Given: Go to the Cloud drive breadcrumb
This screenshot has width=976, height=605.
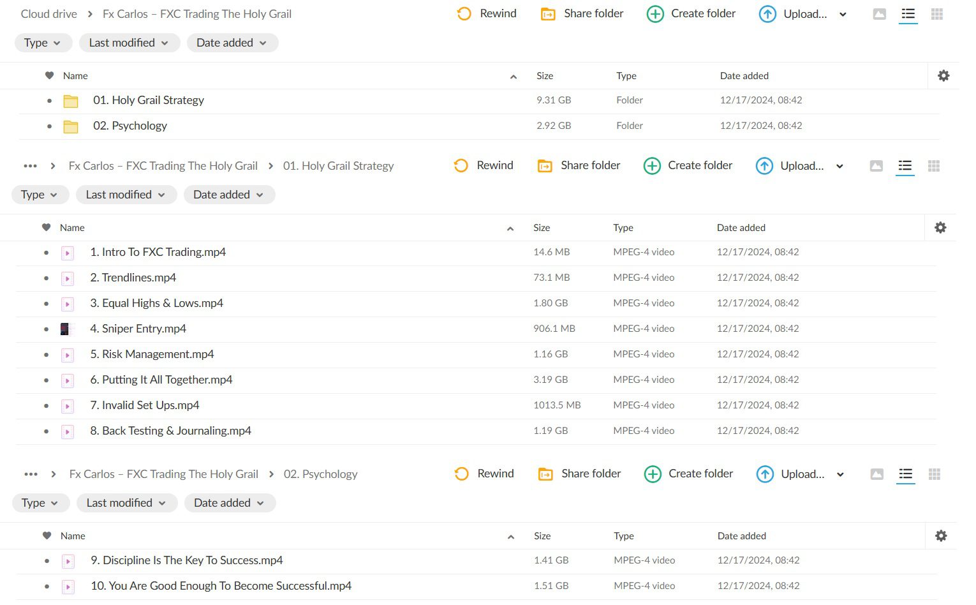Looking at the screenshot, I should pos(49,14).
